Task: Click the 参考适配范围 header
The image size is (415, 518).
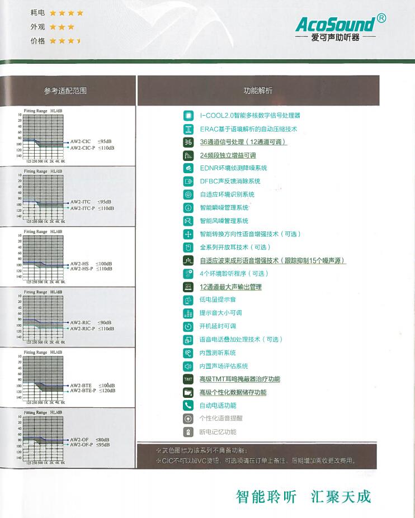Action: tap(65, 91)
